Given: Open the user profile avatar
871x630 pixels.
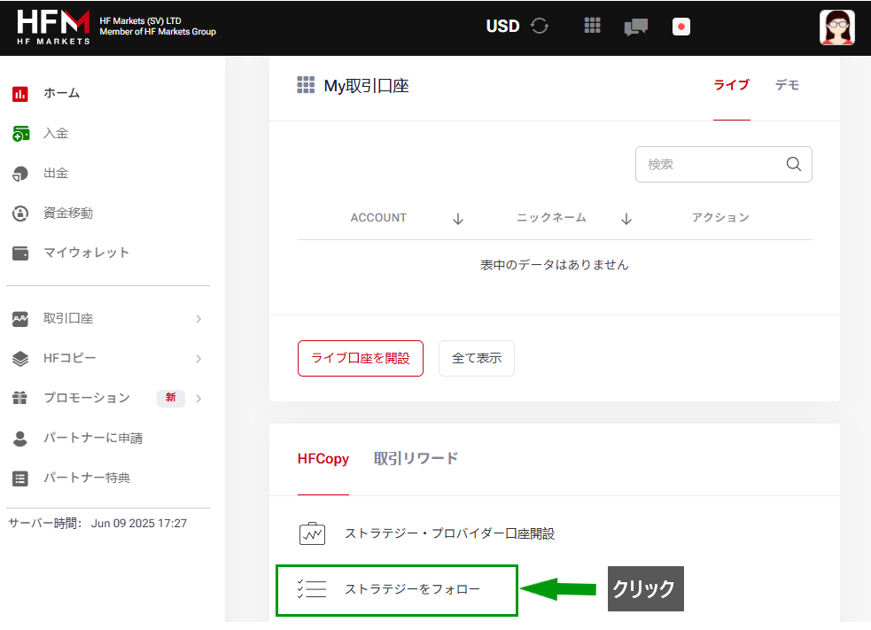Looking at the screenshot, I should click(836, 27).
